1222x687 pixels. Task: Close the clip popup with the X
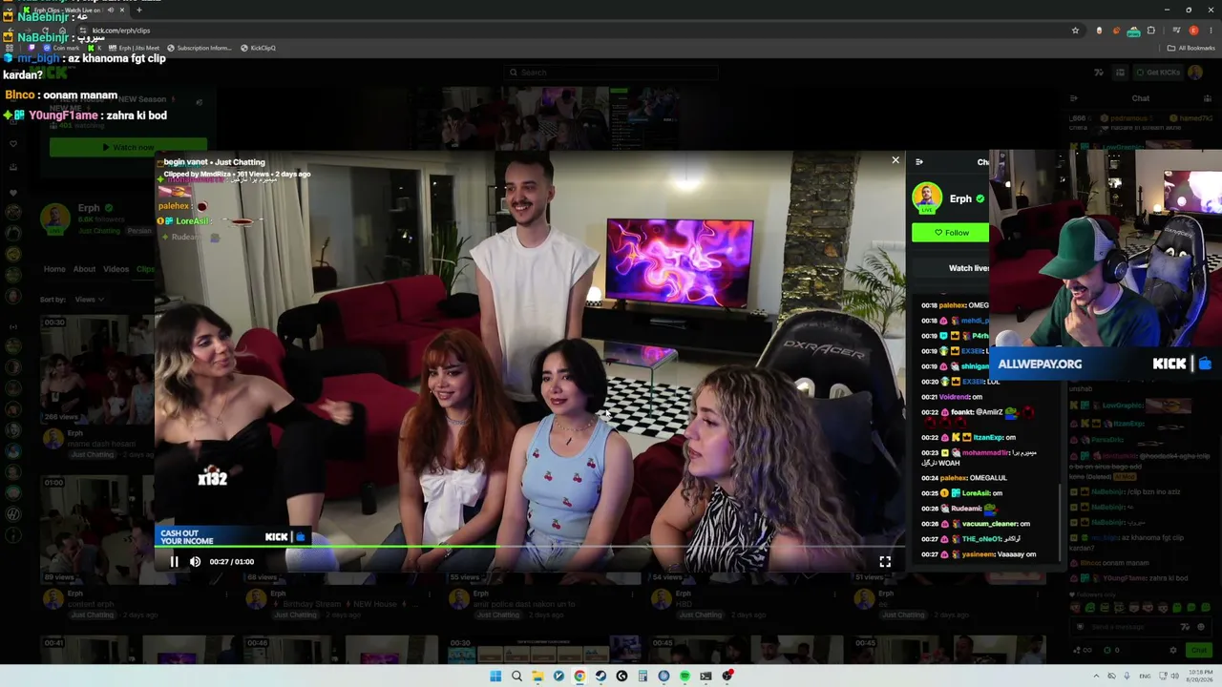click(x=895, y=160)
